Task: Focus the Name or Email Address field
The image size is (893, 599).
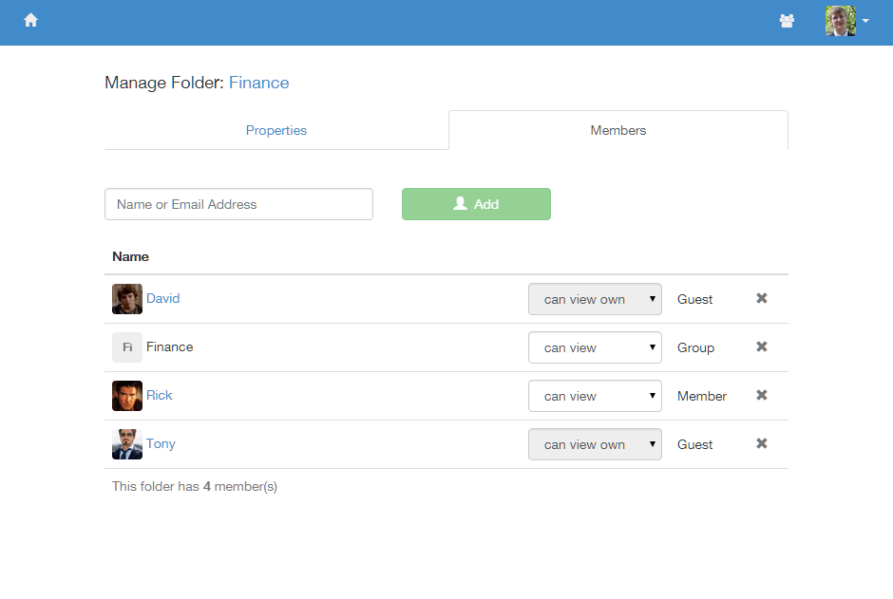Action: tap(238, 204)
